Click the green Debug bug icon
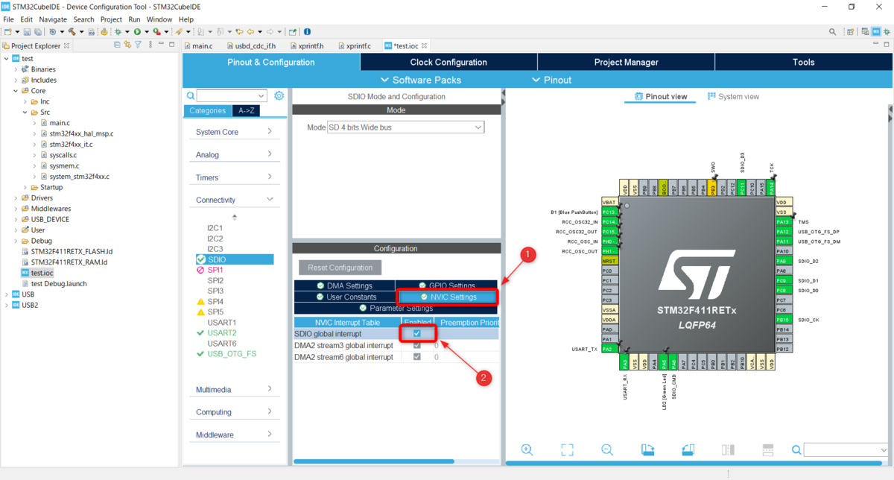The height and width of the screenshot is (480, 894). (x=118, y=32)
